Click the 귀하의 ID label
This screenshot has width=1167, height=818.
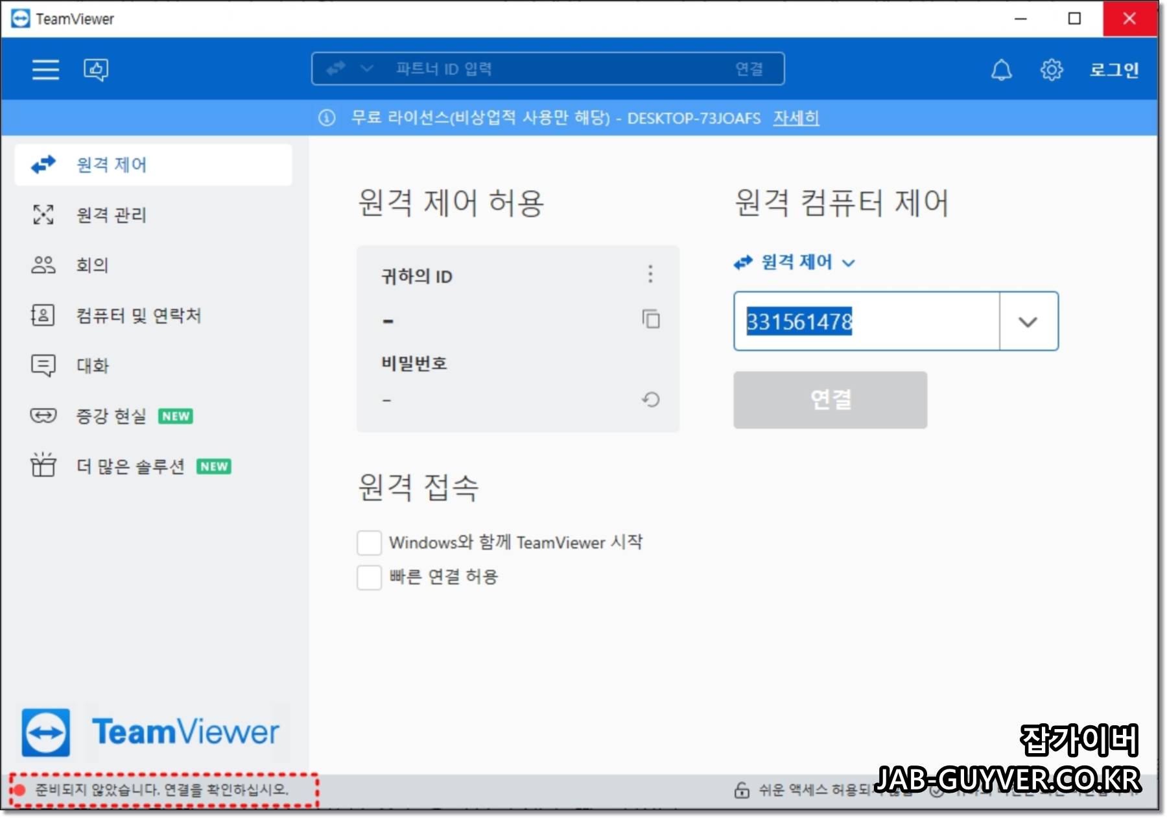[417, 276]
